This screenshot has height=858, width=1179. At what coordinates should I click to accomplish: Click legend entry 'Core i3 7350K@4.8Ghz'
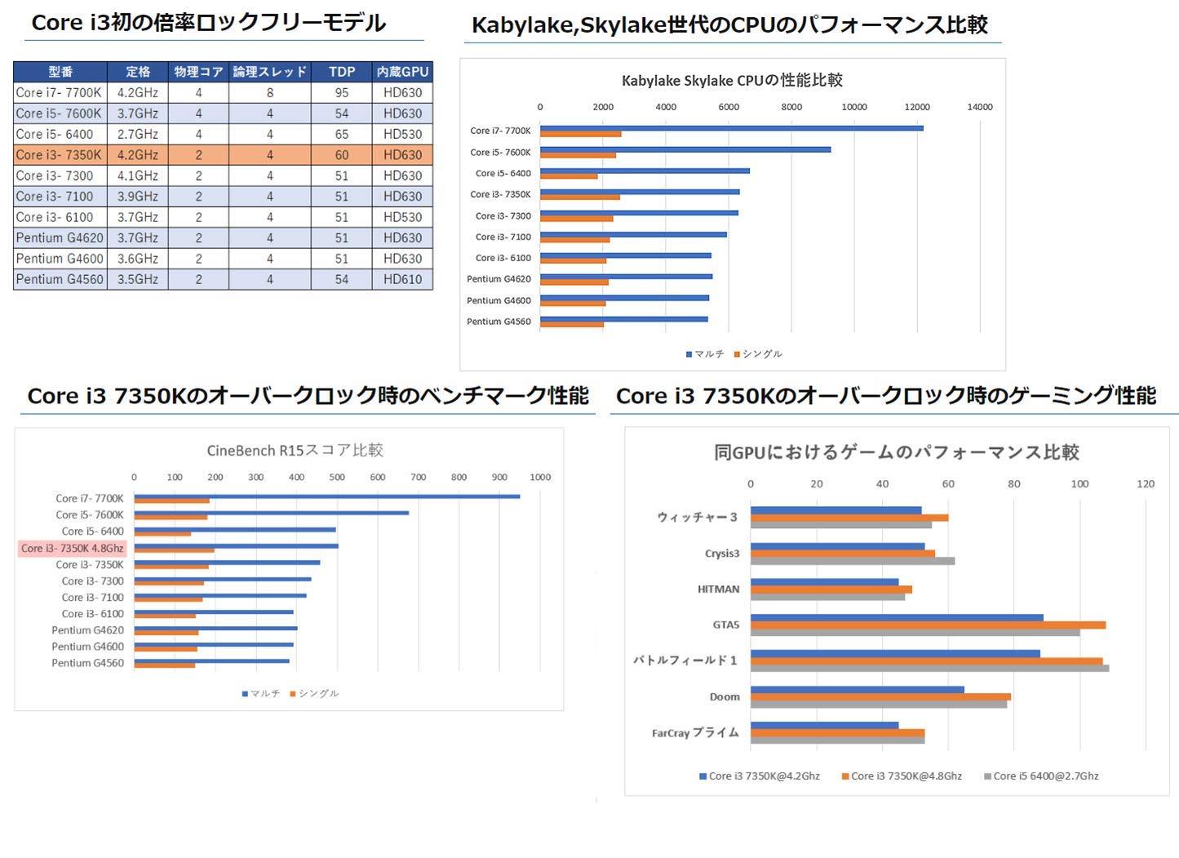pyautogui.click(x=902, y=776)
